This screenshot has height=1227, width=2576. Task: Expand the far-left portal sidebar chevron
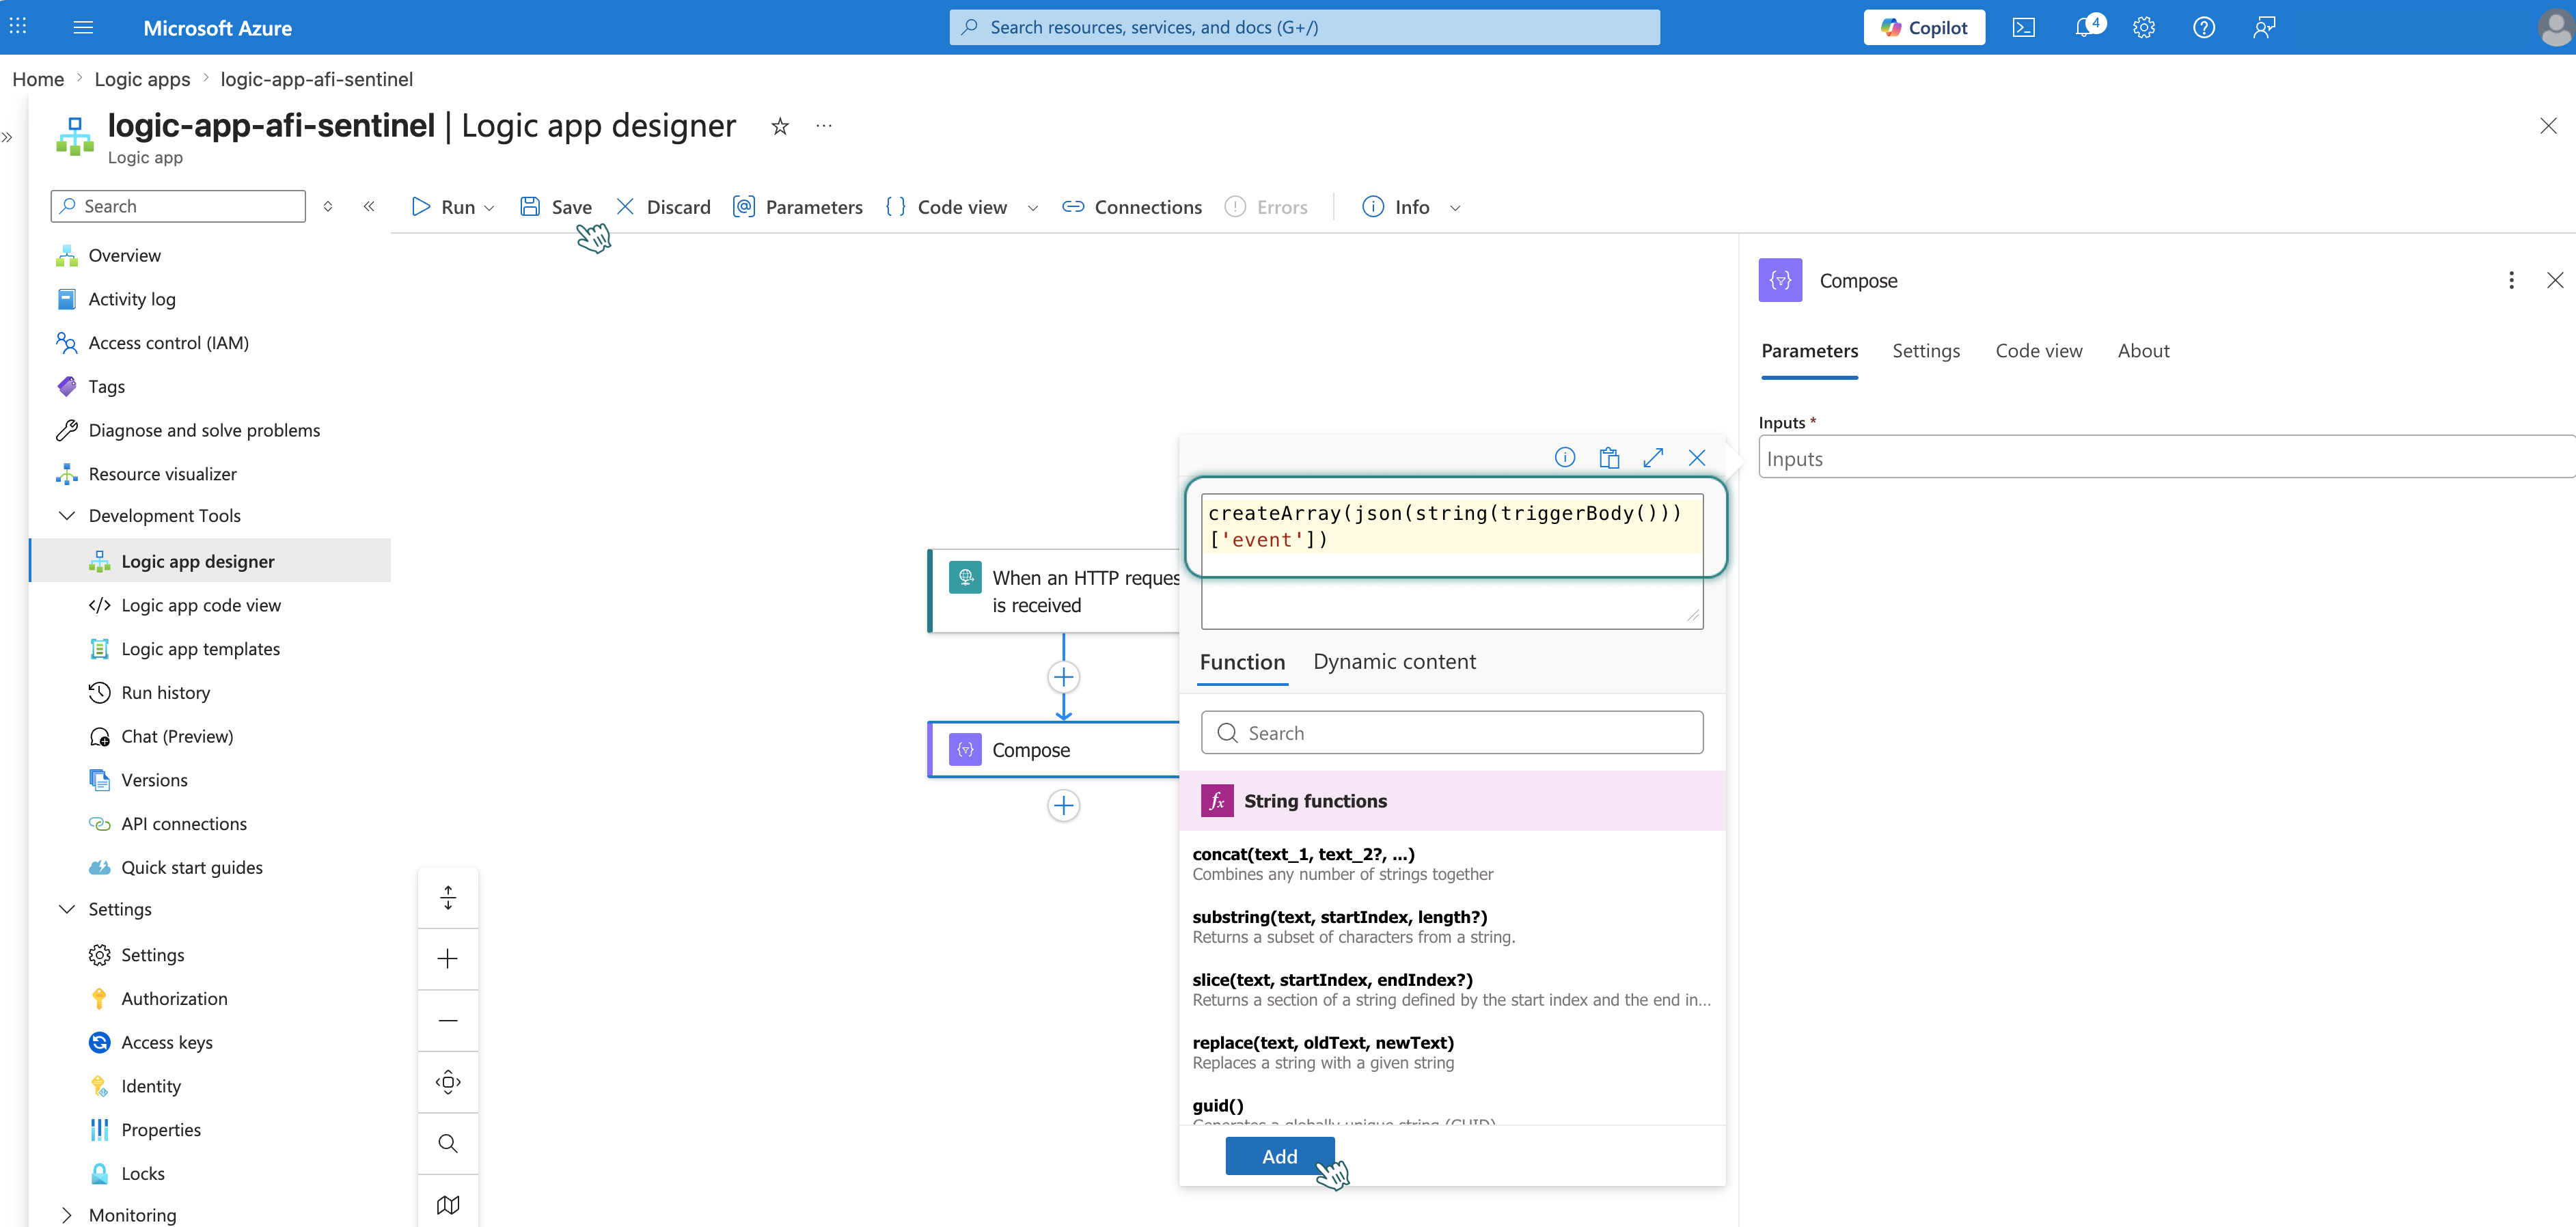(x=8, y=138)
